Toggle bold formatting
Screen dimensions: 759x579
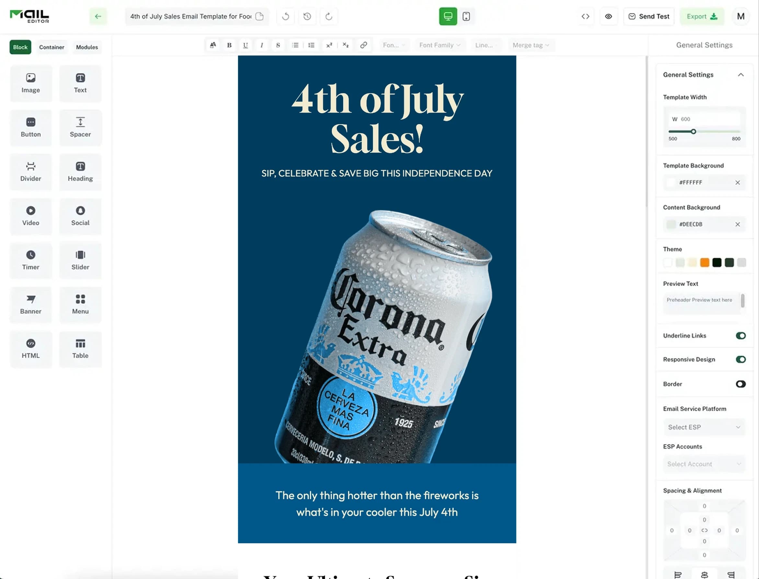pos(229,45)
